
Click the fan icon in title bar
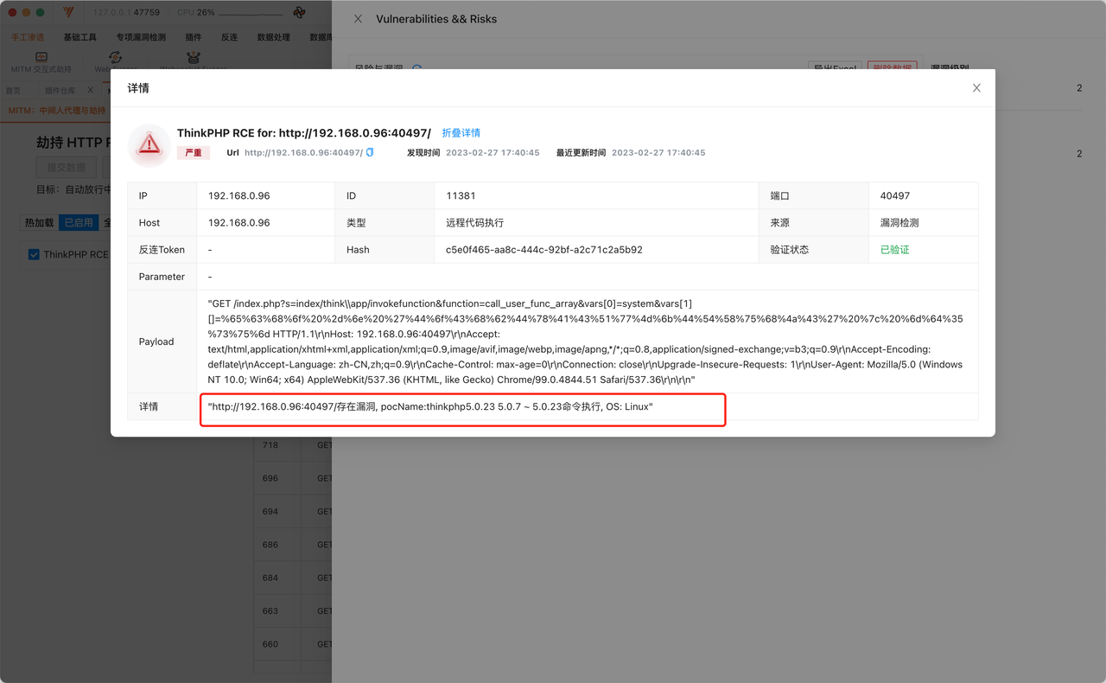pos(300,13)
